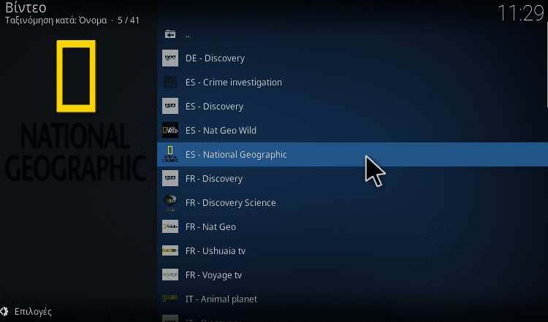Click the FR - Nat Geo logo icon
Screen dimensions: 548x322
pos(170,226)
